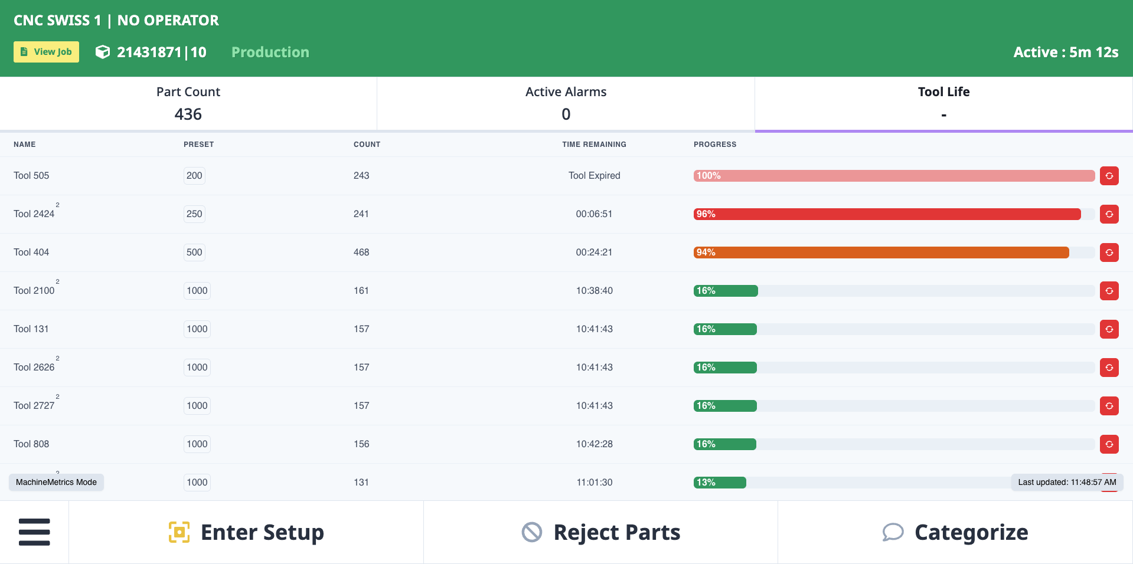Click the Categorize button
1133x564 pixels.
[x=954, y=532]
